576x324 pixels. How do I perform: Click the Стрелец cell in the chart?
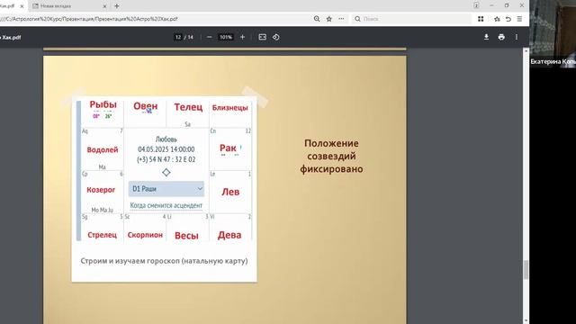(x=103, y=228)
